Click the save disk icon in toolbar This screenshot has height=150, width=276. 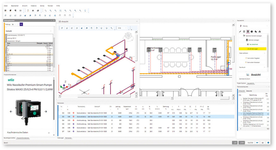33,10
